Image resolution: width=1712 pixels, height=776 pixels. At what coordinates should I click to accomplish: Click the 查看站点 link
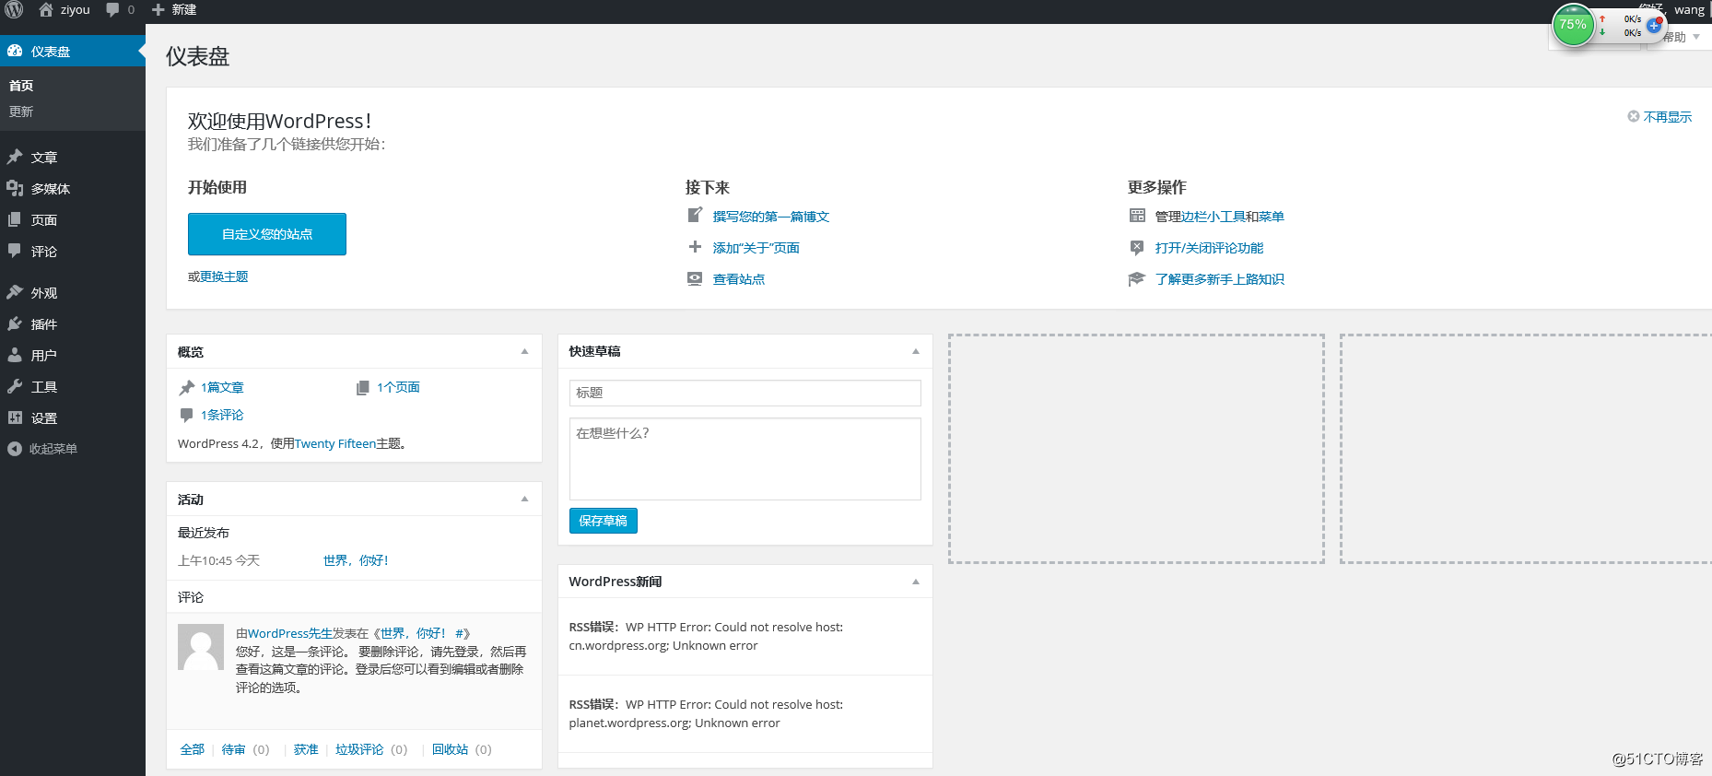tap(738, 279)
